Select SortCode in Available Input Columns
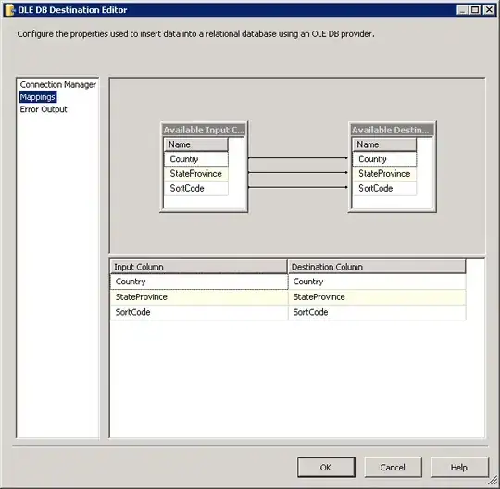Image resolution: width=500 pixels, height=489 pixels. [x=196, y=188]
